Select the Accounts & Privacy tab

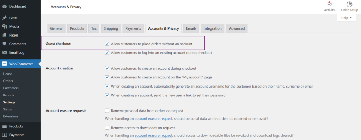pos(164,28)
